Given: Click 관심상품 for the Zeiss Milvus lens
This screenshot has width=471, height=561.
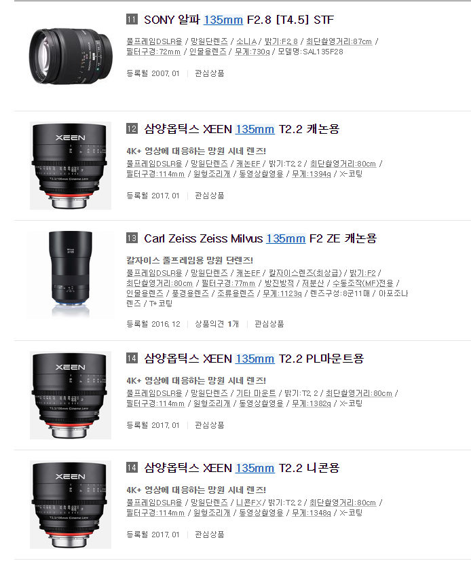Looking at the screenshot, I should click(x=269, y=324).
